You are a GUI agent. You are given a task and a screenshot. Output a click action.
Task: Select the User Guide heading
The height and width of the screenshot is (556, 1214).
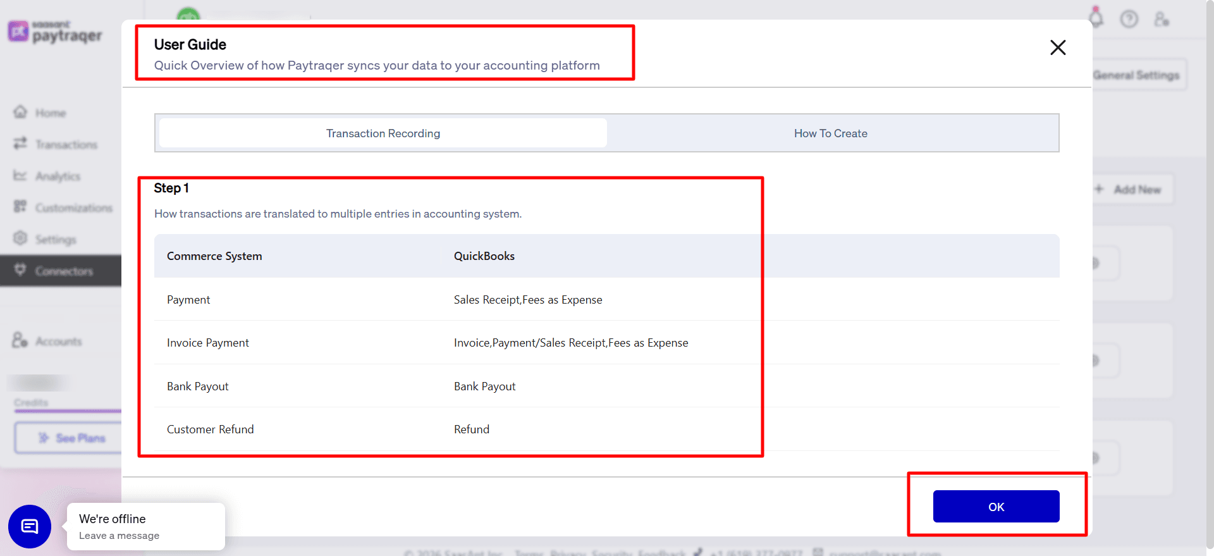pos(190,44)
